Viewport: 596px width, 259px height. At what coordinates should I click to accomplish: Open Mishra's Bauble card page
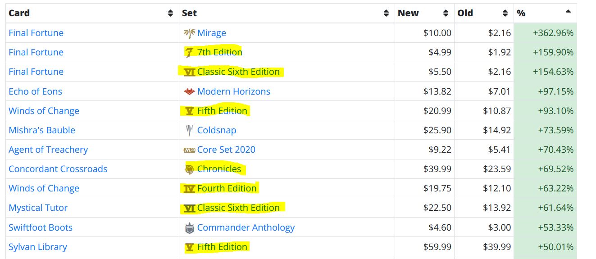[x=42, y=131]
